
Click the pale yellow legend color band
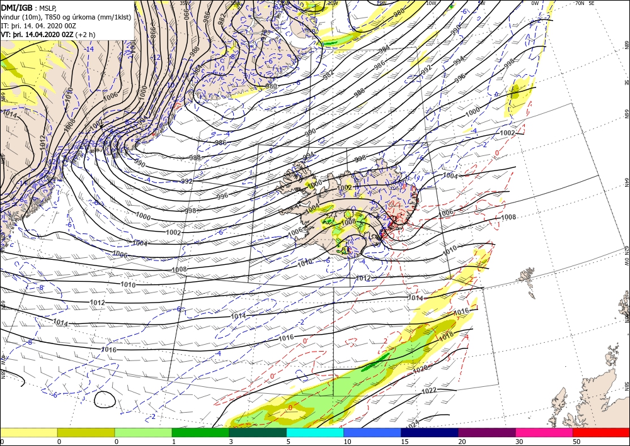(x=28, y=432)
